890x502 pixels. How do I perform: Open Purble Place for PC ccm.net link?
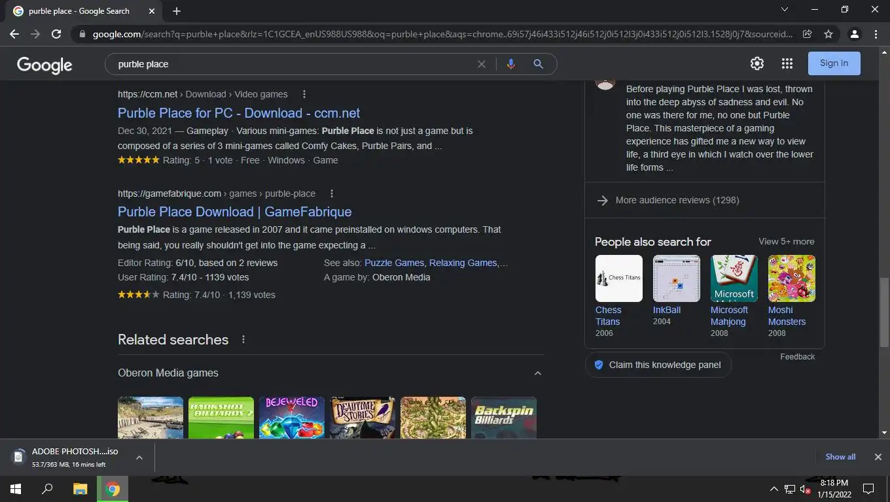click(x=239, y=112)
